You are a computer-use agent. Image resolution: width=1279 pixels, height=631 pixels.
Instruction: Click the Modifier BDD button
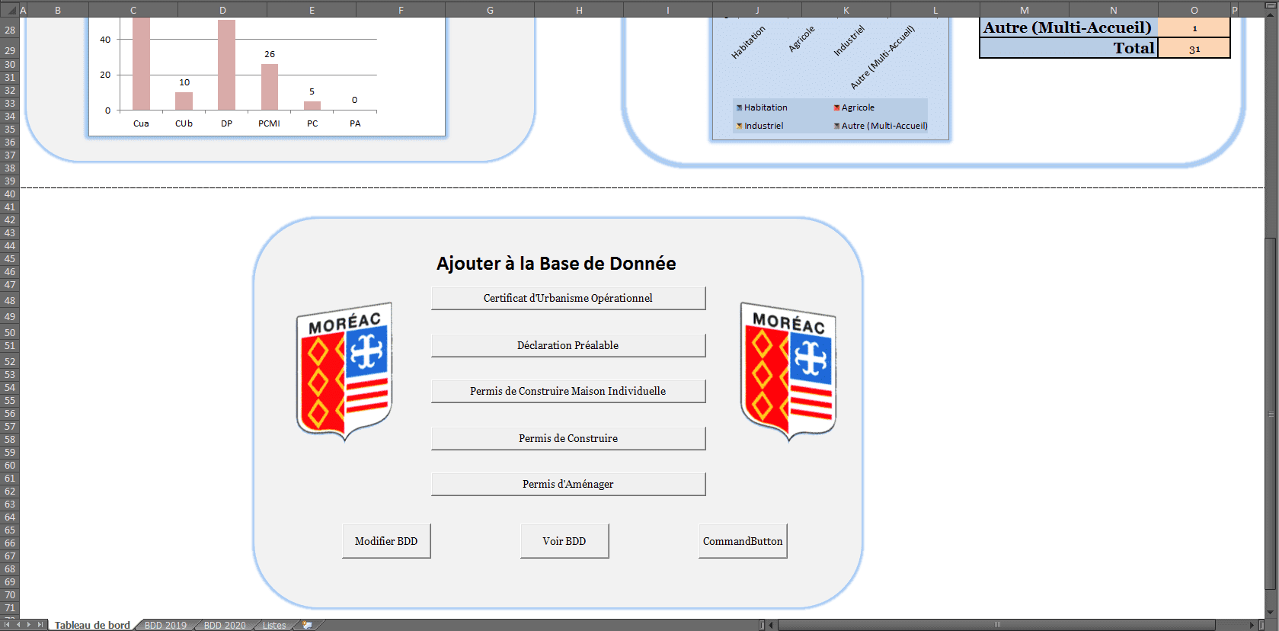click(x=386, y=541)
